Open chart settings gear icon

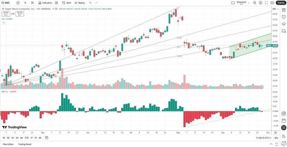(261, 3)
